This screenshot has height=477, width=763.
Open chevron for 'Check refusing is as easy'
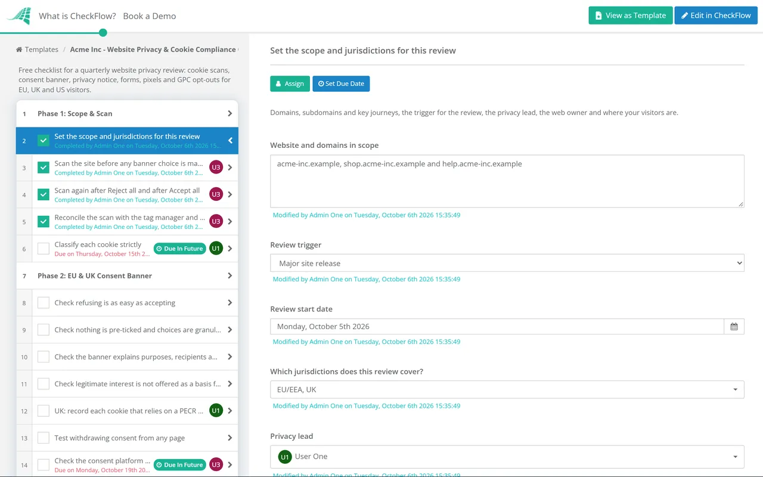point(230,303)
